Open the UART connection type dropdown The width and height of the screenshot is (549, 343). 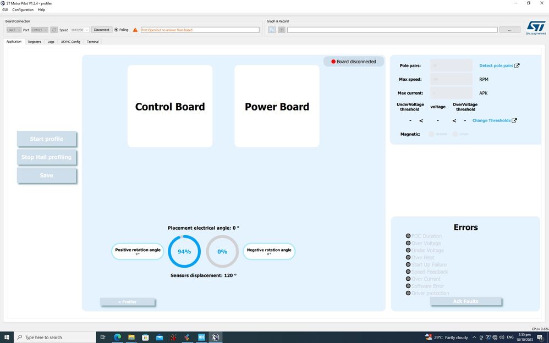[x=14, y=30]
